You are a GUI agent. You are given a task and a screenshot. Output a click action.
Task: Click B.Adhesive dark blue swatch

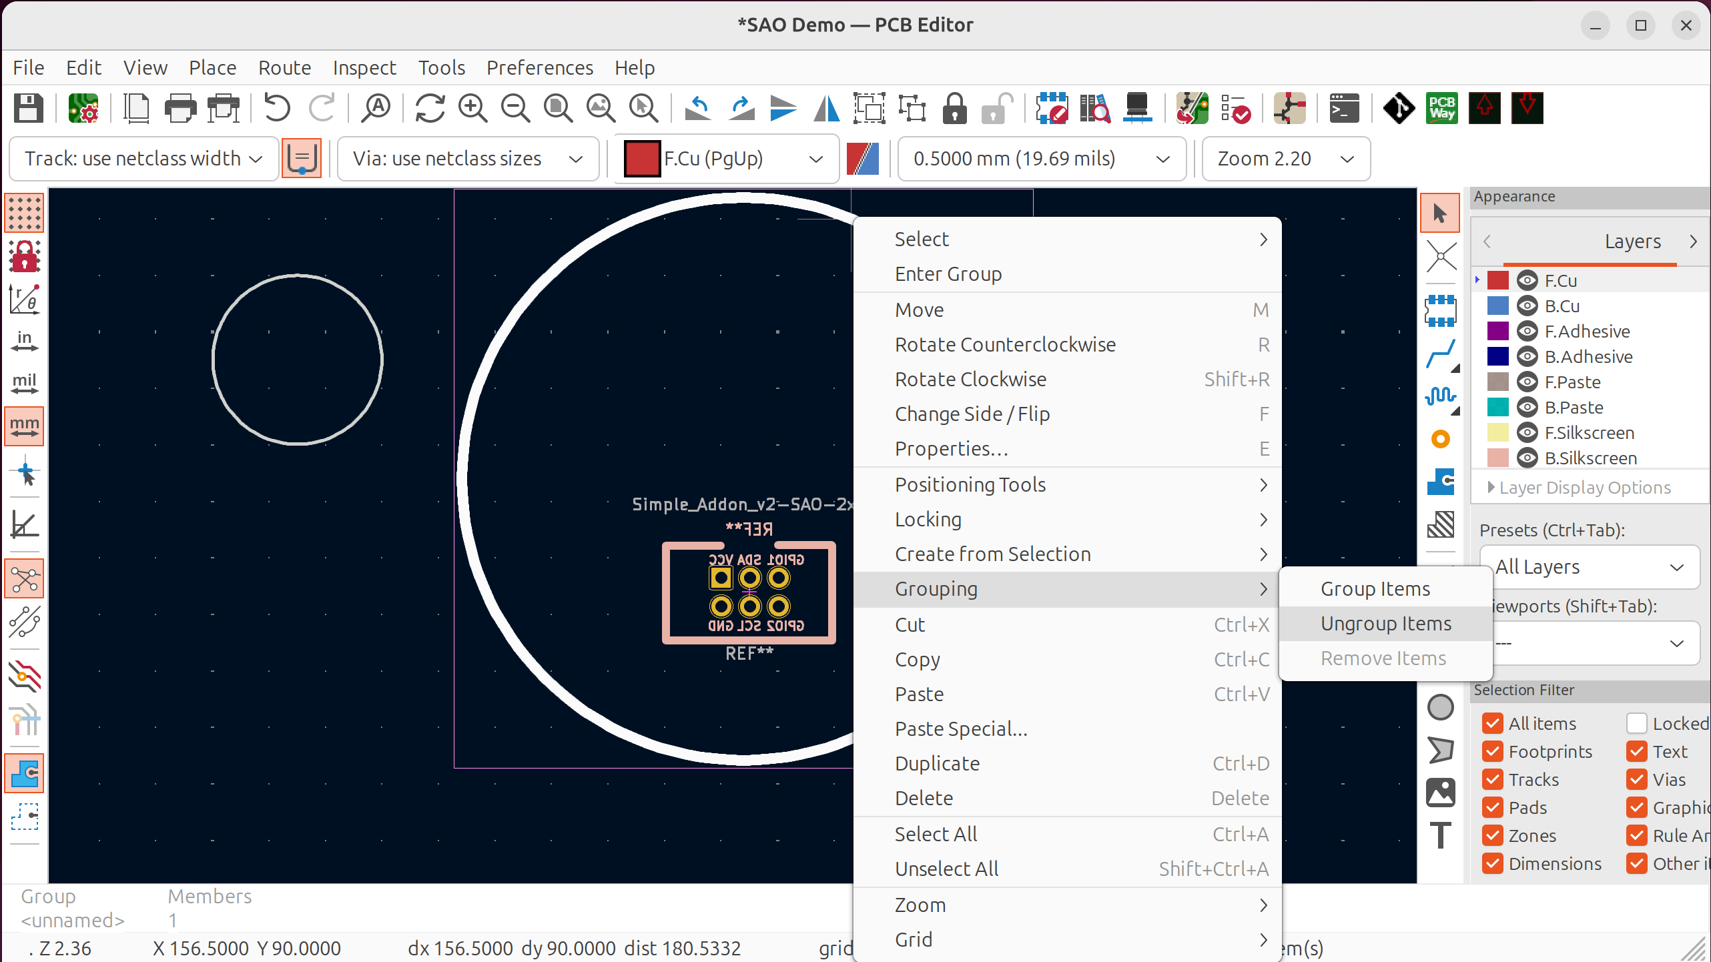[x=1497, y=356]
